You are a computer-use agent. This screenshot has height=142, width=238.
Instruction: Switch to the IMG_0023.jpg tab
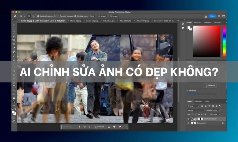[x=109, y=21]
